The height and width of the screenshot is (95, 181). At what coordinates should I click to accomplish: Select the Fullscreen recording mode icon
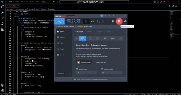(x=90, y=39)
